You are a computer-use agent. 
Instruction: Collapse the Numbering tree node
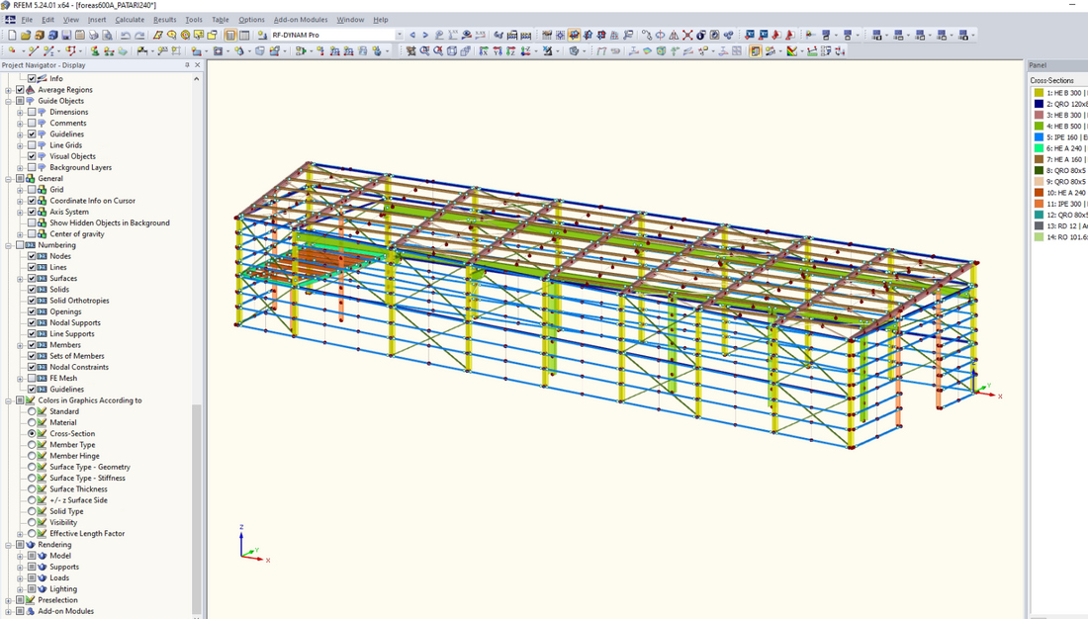tap(9, 245)
